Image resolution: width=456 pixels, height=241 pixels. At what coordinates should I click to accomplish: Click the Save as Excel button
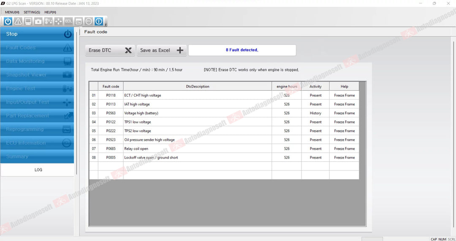(162, 50)
